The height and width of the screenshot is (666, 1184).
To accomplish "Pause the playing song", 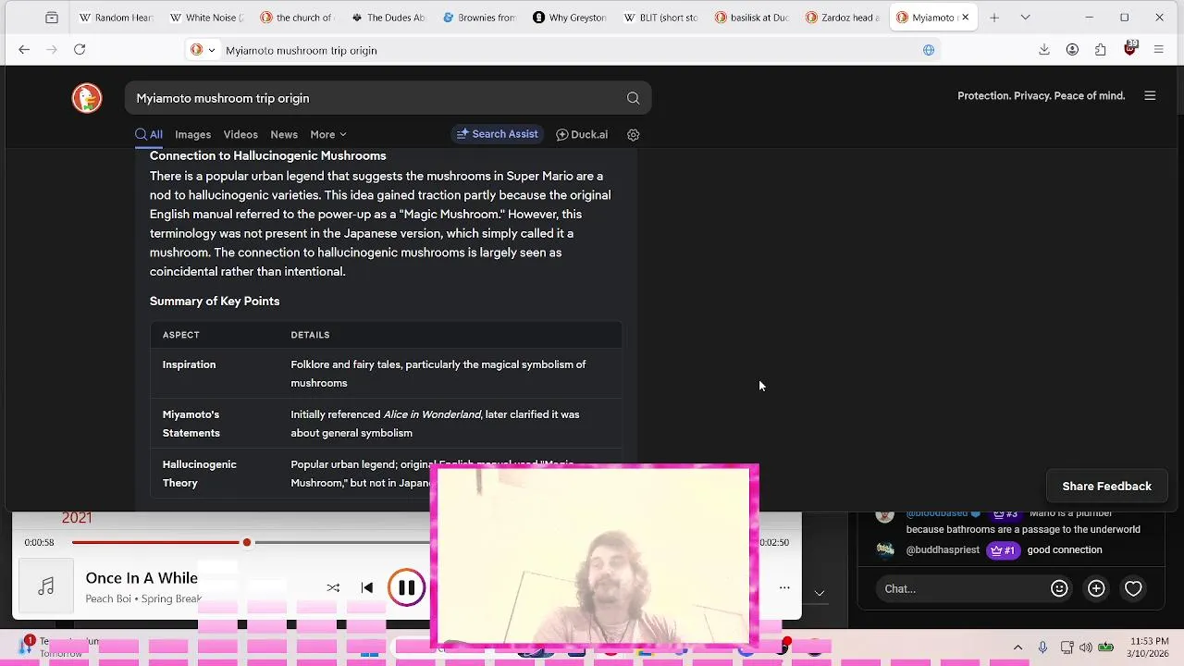I will 406,587.
